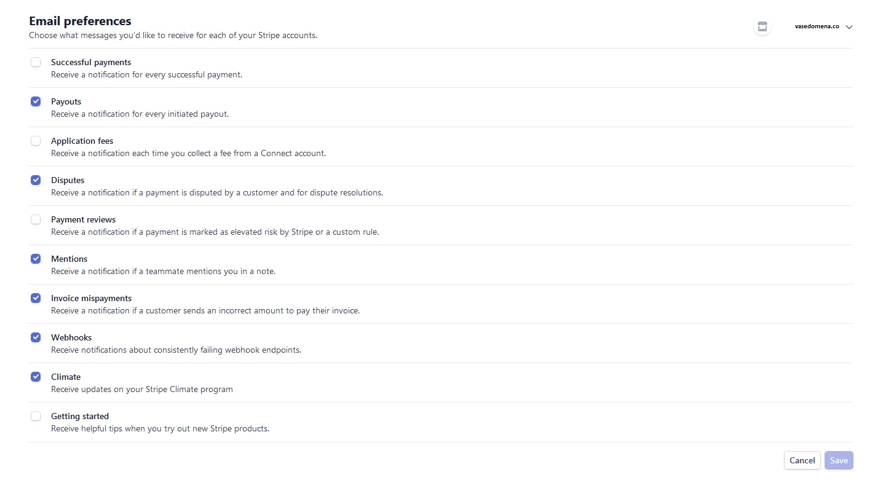Viewport: 883px width, 491px height.
Task: Expand the vasedomena.co account chevron
Action: point(849,27)
